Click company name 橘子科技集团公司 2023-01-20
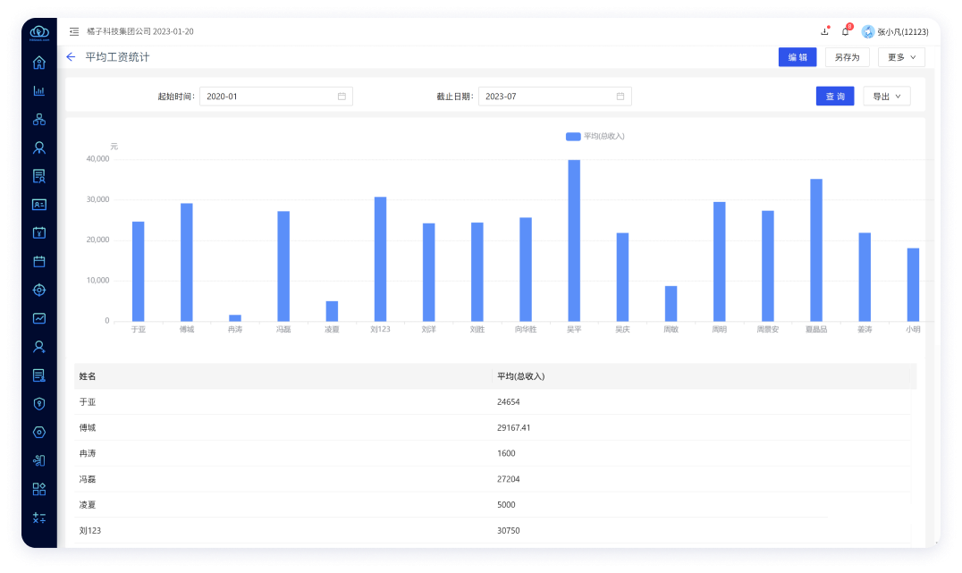 139,31
